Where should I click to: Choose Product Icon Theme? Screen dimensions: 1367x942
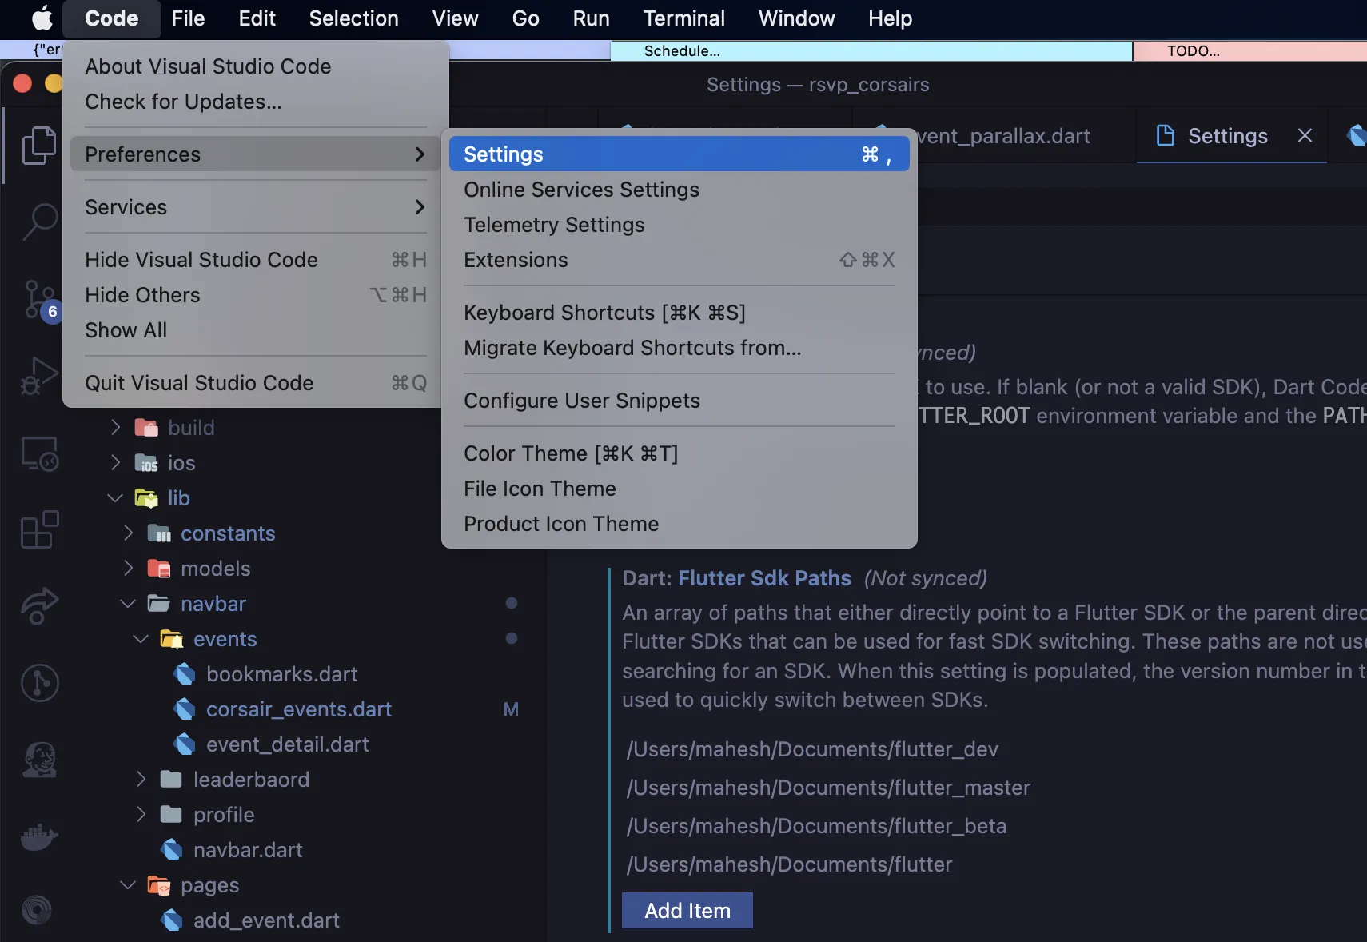tap(680, 524)
